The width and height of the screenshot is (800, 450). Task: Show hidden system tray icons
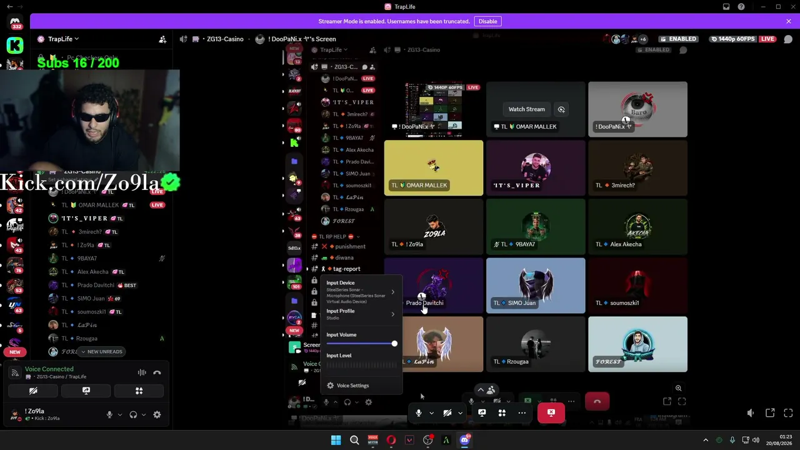click(706, 440)
